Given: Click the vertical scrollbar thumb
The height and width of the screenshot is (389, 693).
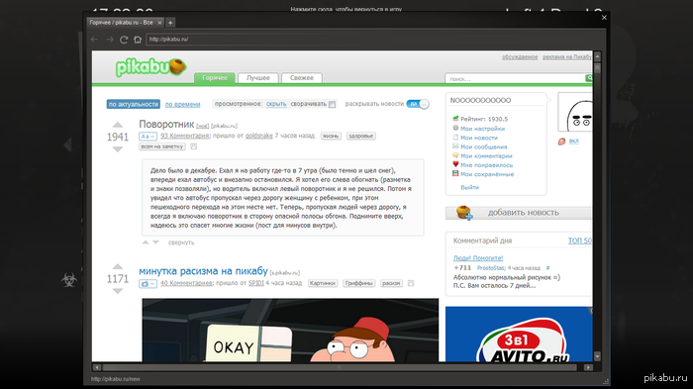Looking at the screenshot, I should 598,68.
